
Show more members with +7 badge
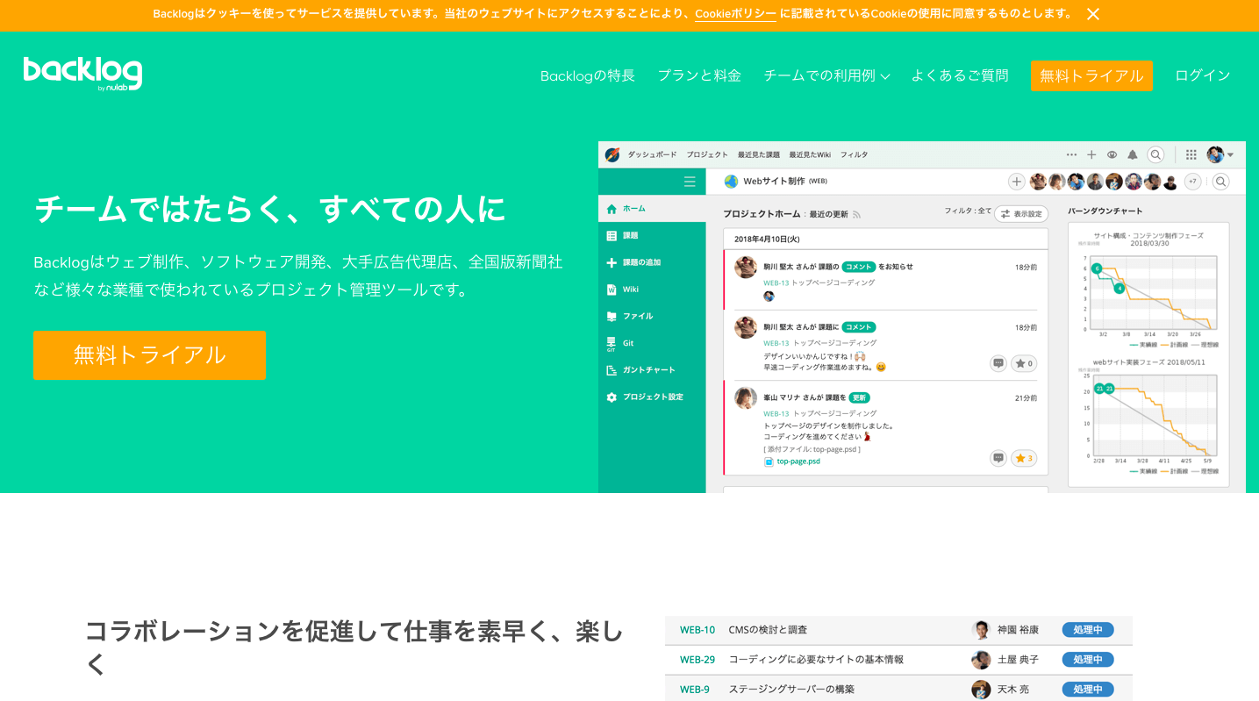[1192, 182]
